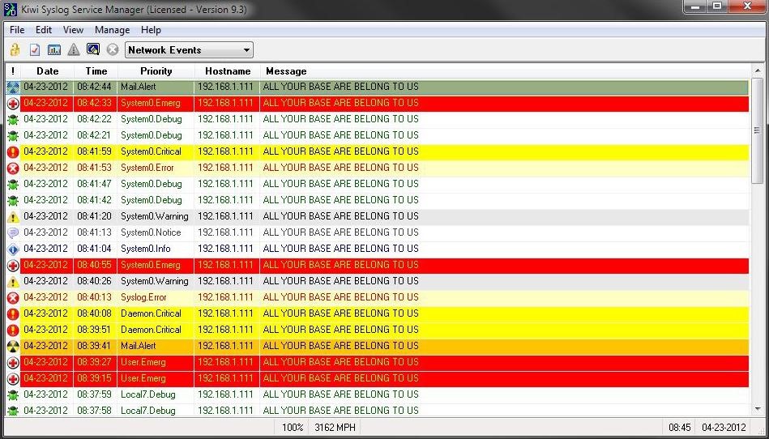Open the Network Events display dropdown

189,50
